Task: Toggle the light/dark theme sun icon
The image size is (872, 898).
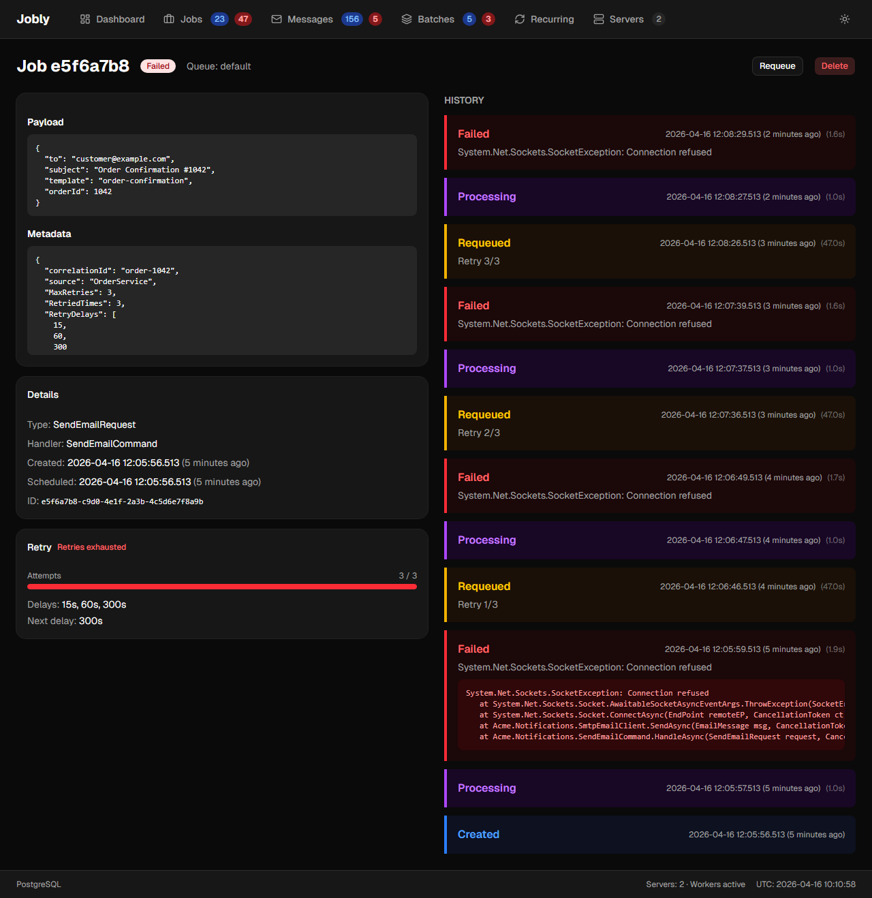Action: [845, 19]
